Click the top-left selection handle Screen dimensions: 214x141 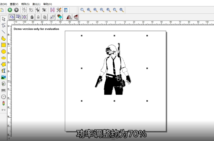pos(82,36)
